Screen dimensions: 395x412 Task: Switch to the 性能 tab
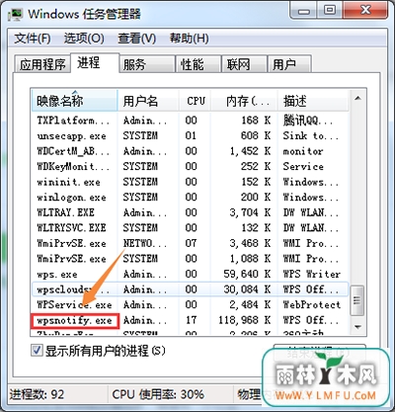tap(197, 64)
